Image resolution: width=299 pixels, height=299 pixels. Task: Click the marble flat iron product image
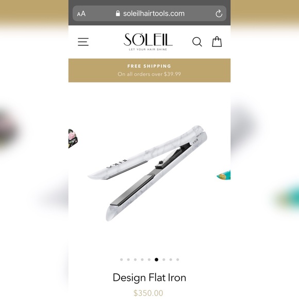[147, 173]
